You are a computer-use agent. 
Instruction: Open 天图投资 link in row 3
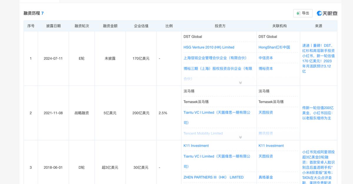tap(266, 156)
